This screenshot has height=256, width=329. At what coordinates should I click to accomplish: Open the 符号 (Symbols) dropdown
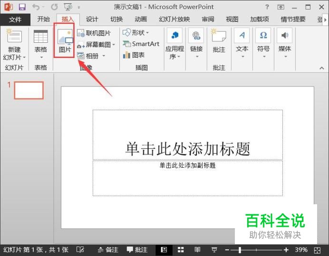(x=263, y=43)
